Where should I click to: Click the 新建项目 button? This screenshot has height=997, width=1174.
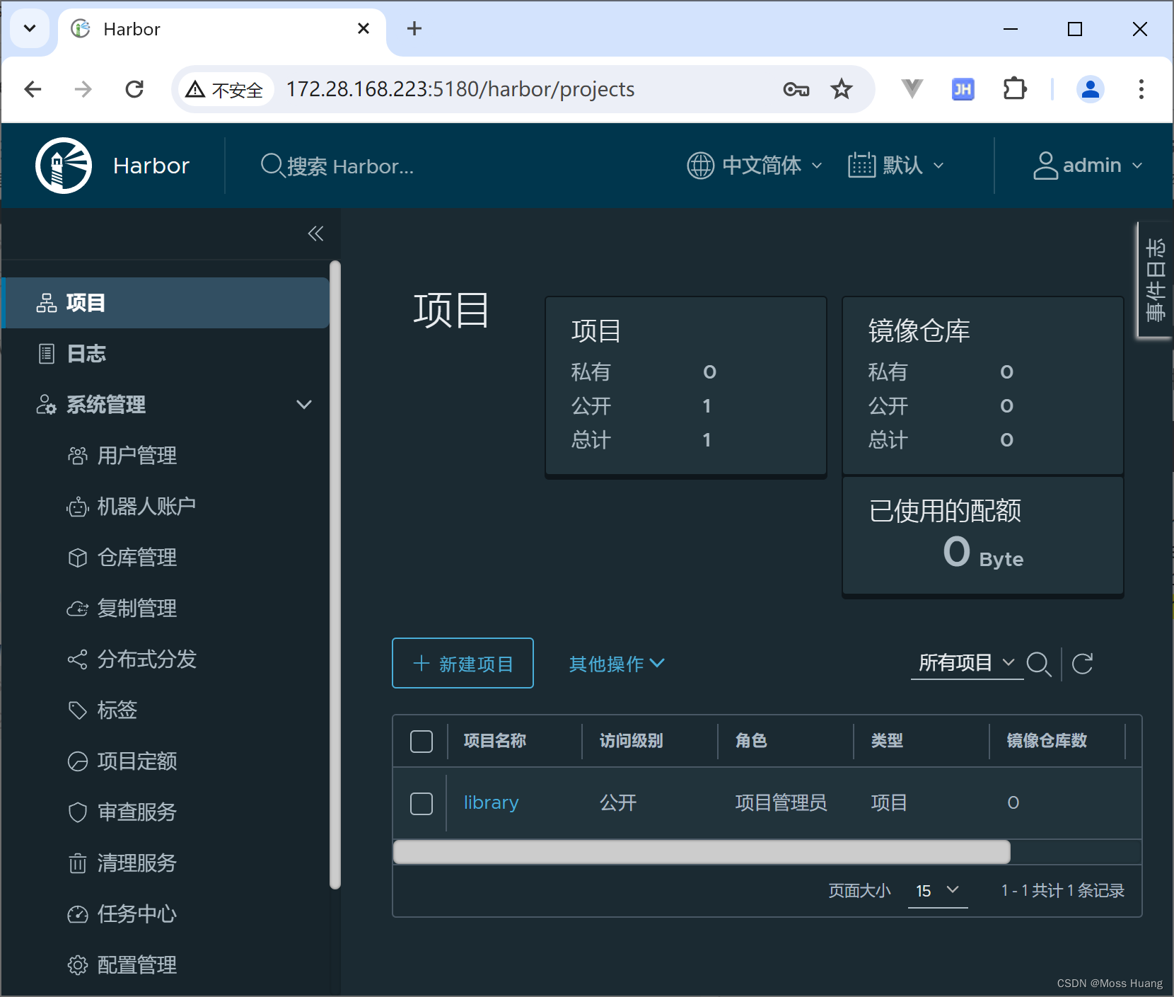coord(463,663)
